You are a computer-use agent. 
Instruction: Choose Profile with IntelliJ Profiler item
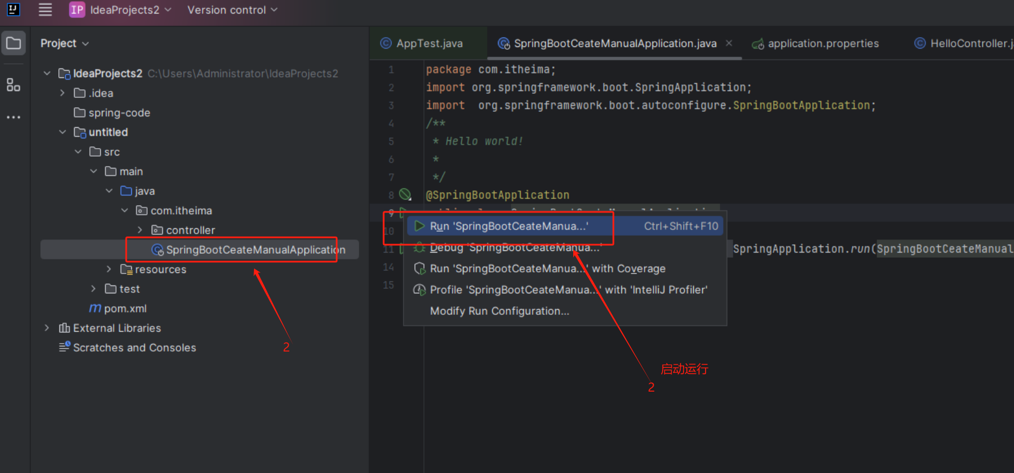(565, 290)
